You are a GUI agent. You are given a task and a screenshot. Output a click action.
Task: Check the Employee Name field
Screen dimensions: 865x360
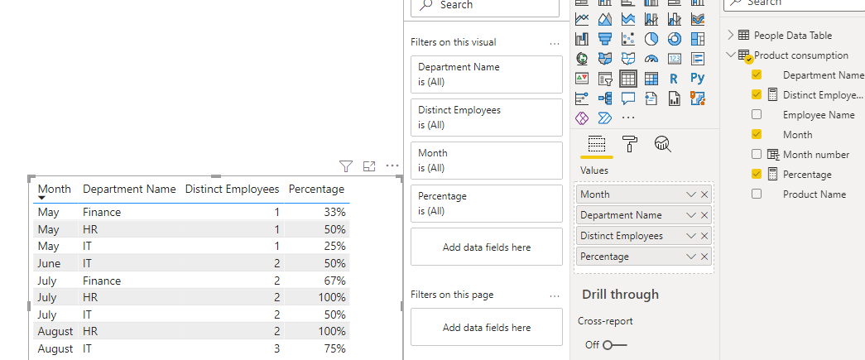757,114
